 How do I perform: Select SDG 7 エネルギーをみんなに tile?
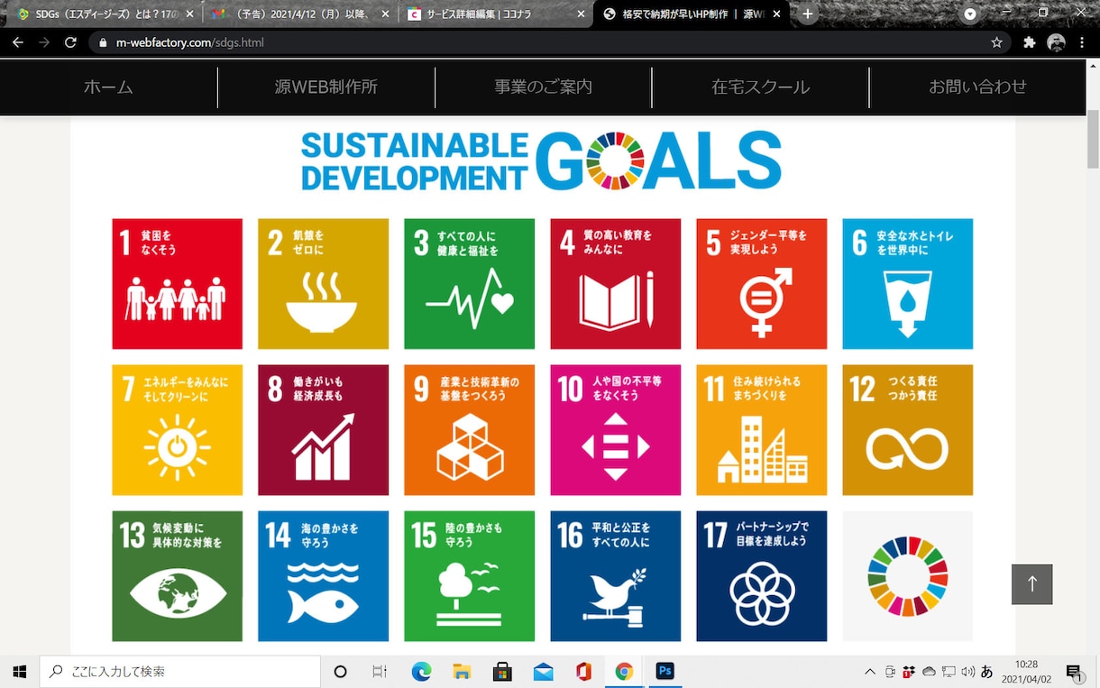pyautogui.click(x=178, y=430)
